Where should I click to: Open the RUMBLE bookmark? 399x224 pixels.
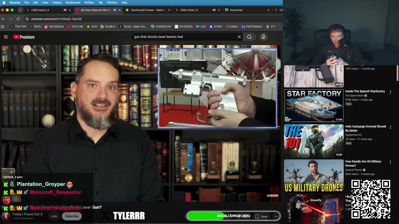coord(108,26)
